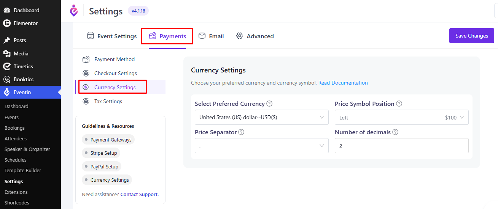Click the Tax Settings icon in sidebar

(86, 101)
